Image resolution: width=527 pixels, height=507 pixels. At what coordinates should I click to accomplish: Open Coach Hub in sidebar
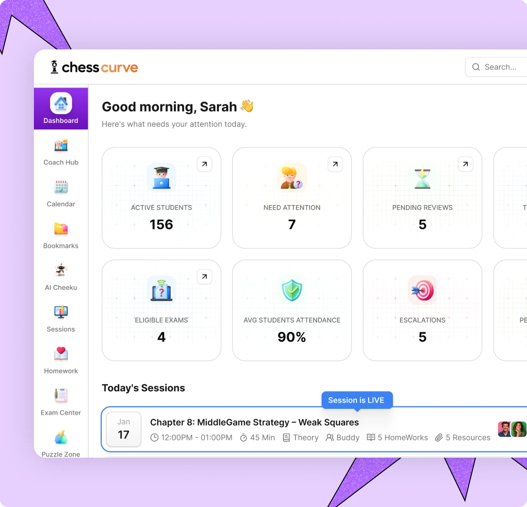(x=61, y=152)
